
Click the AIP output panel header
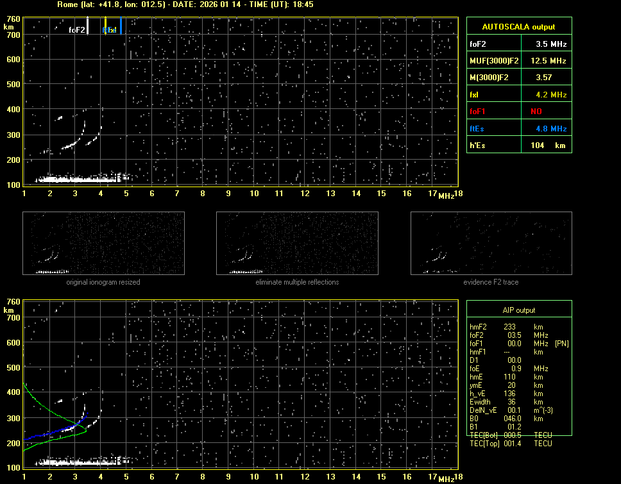coord(518,310)
